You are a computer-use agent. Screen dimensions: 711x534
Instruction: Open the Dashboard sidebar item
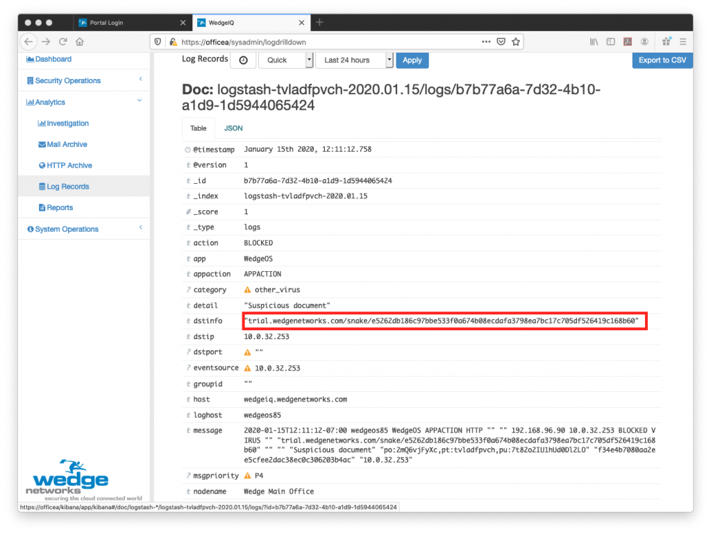49,60
